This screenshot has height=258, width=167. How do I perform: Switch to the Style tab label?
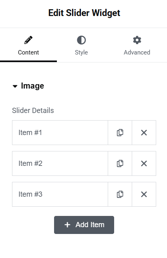coord(81,52)
